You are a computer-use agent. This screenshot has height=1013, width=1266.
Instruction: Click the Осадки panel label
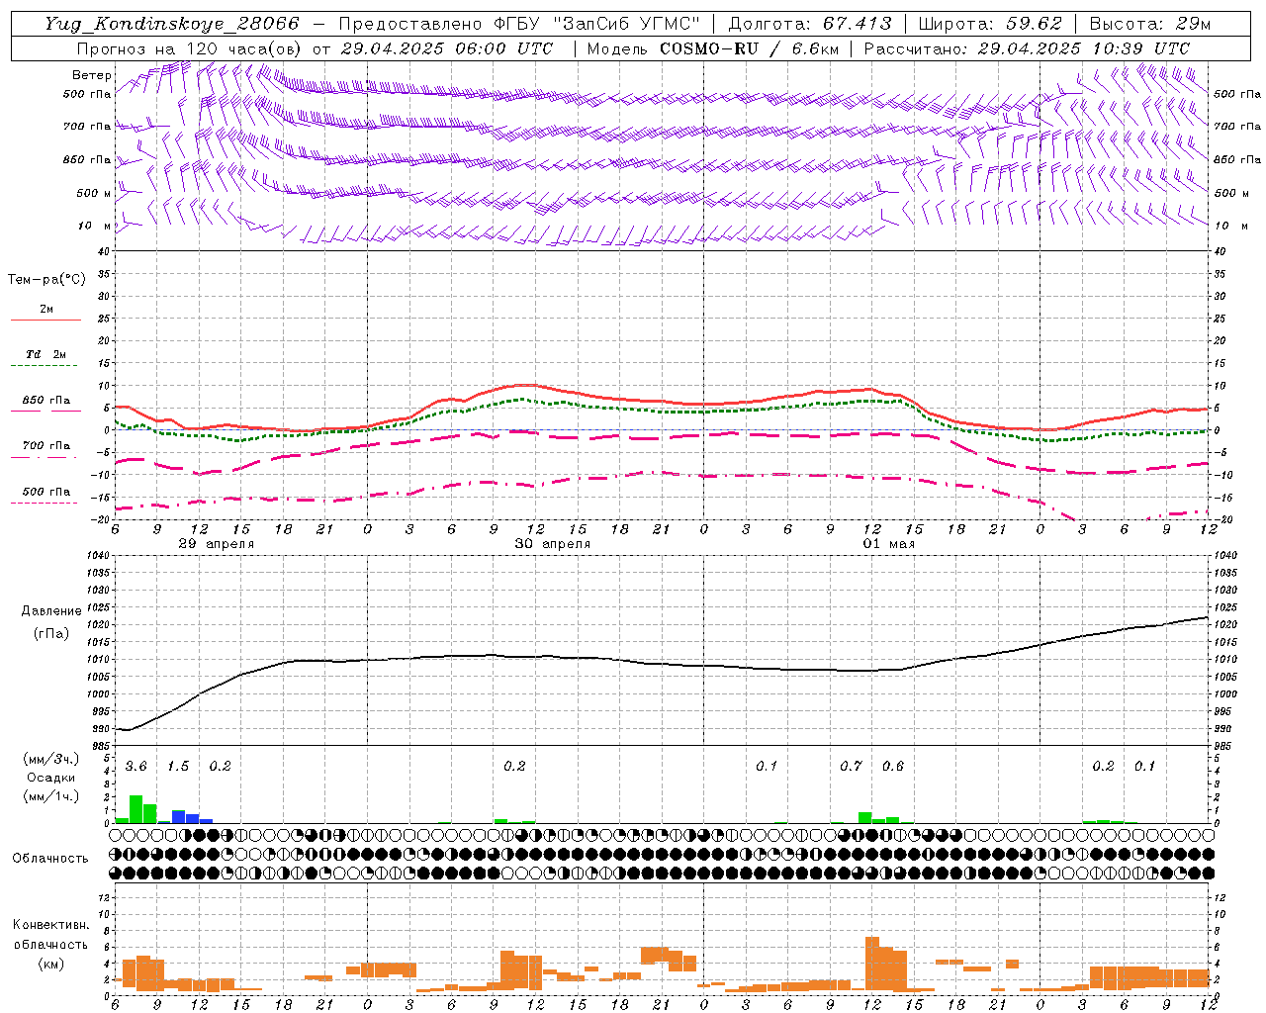[51, 778]
